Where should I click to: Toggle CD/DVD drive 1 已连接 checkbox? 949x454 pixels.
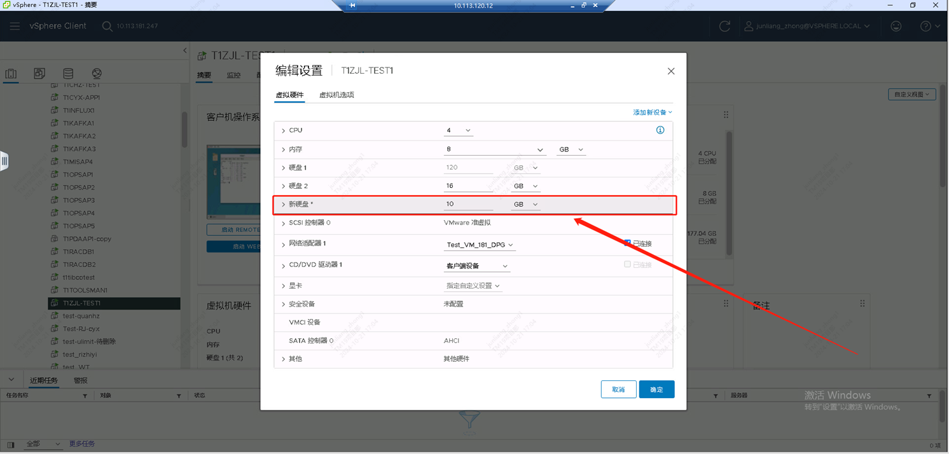[627, 265]
